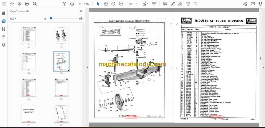Open the find text magnifier
Image resolution: width=265 pixels, height=128 pixels.
pos(35,4)
